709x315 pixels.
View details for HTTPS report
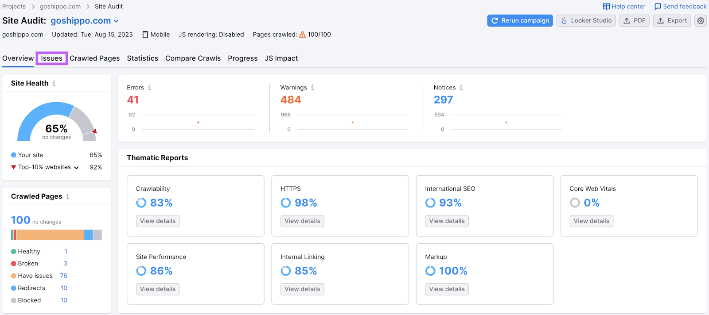point(302,221)
